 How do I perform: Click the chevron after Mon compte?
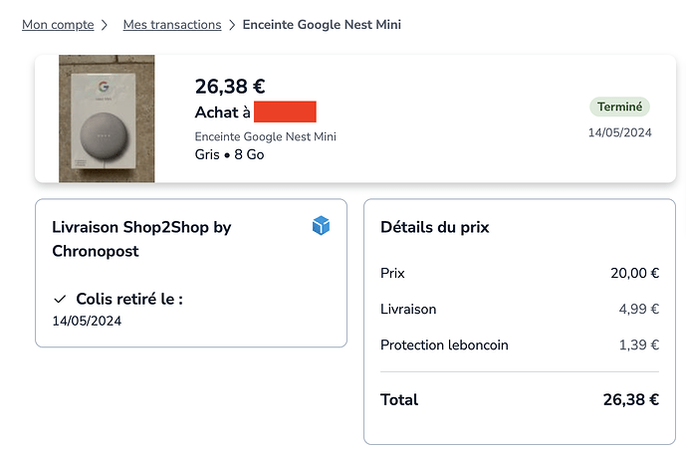(x=109, y=24)
